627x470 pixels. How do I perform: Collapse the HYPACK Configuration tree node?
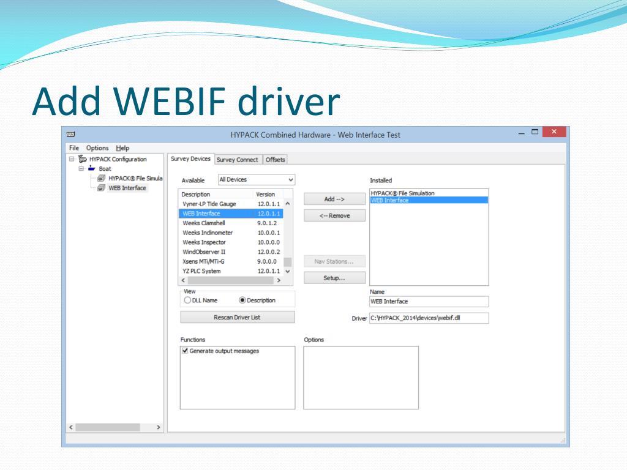72,159
